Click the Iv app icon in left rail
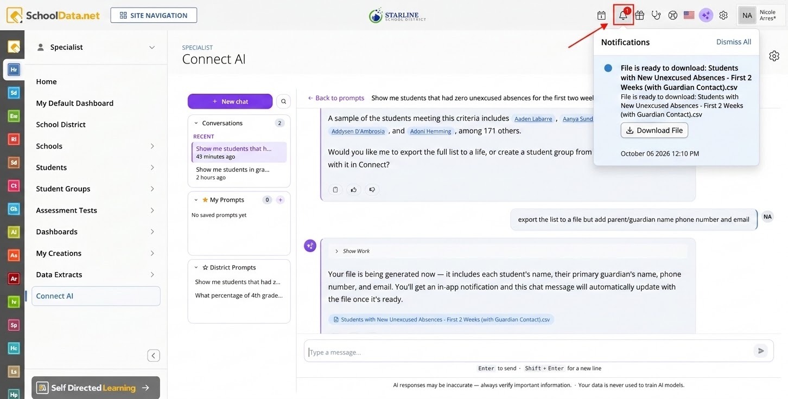This screenshot has height=399, width=788. coord(14,301)
